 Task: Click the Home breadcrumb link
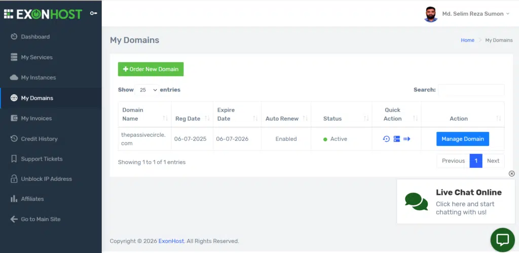click(x=467, y=40)
